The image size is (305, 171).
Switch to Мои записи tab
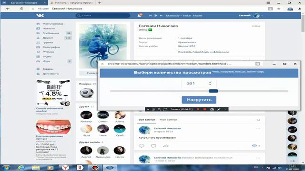pyautogui.click(x=168, y=120)
